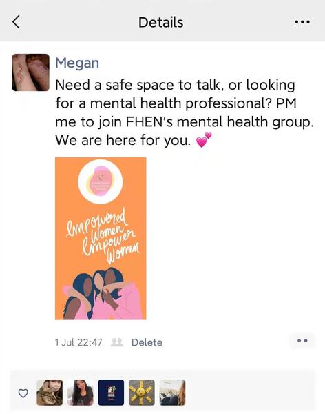Image resolution: width=325 pixels, height=414 pixels.
Task: Select the post text about FHEN's group
Action: (185, 112)
